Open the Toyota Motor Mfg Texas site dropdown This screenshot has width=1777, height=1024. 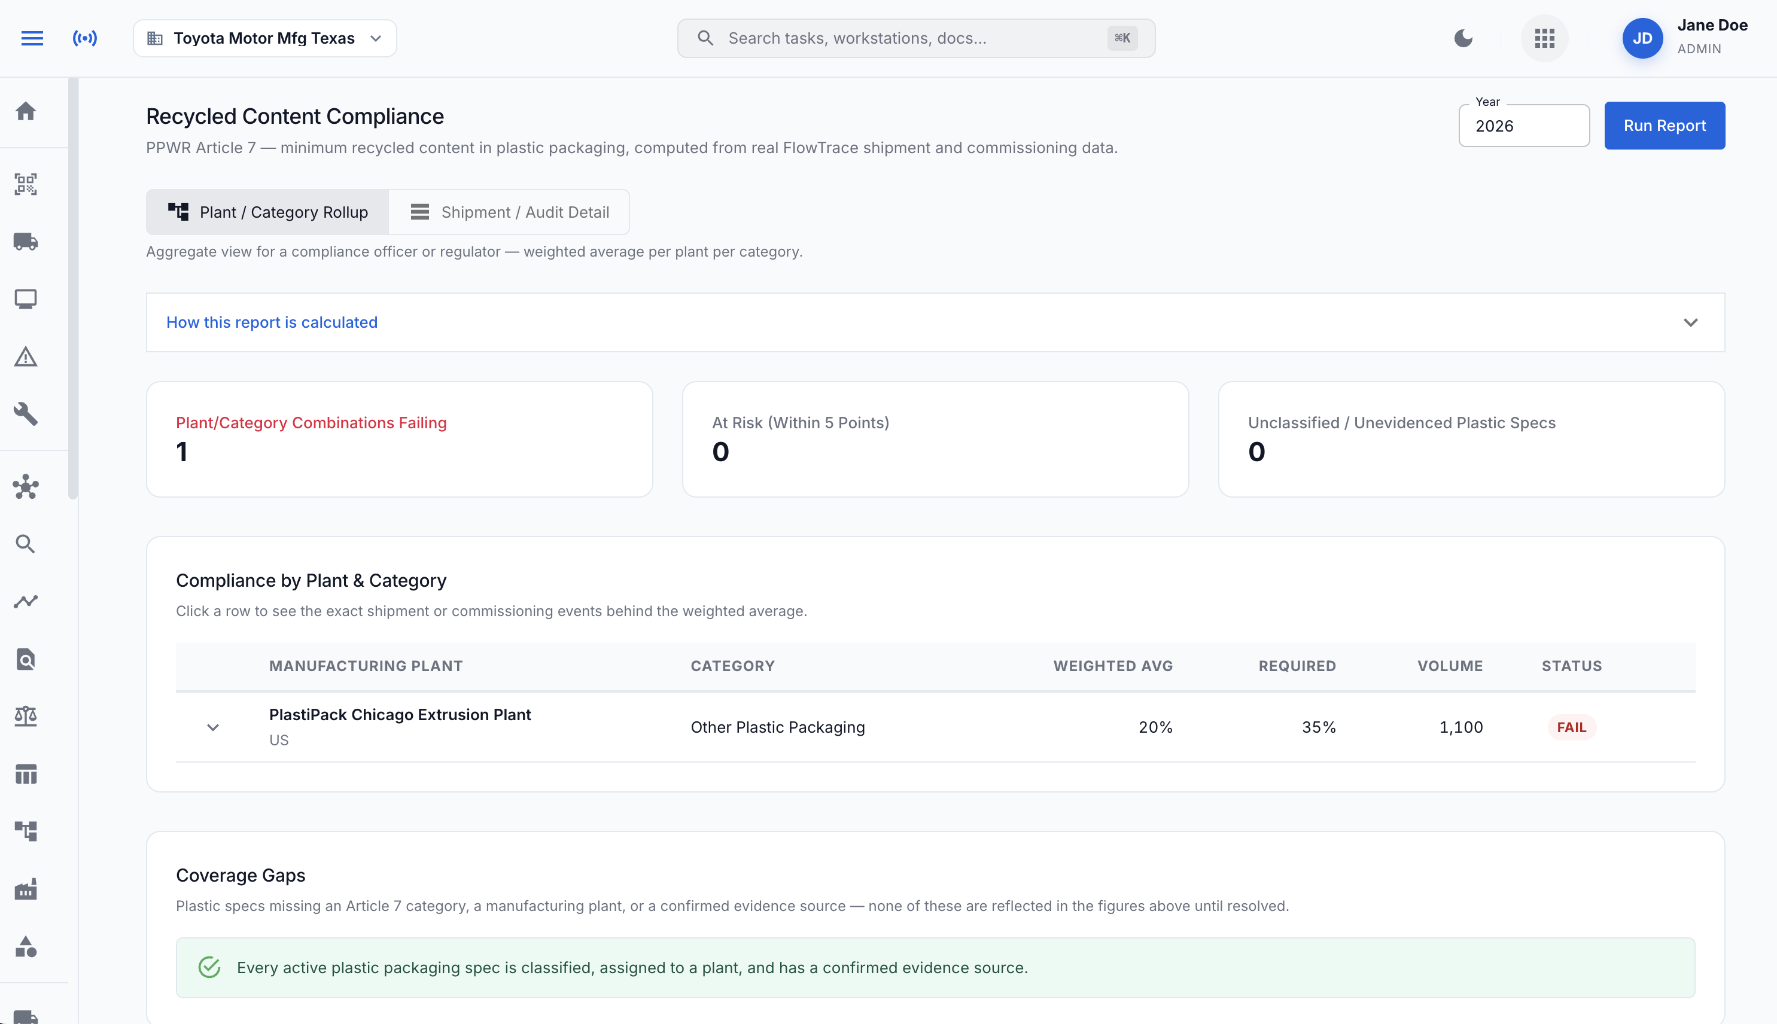[264, 38]
